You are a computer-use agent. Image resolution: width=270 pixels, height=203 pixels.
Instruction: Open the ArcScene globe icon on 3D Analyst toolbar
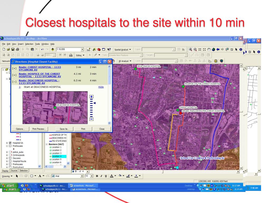(216, 61)
